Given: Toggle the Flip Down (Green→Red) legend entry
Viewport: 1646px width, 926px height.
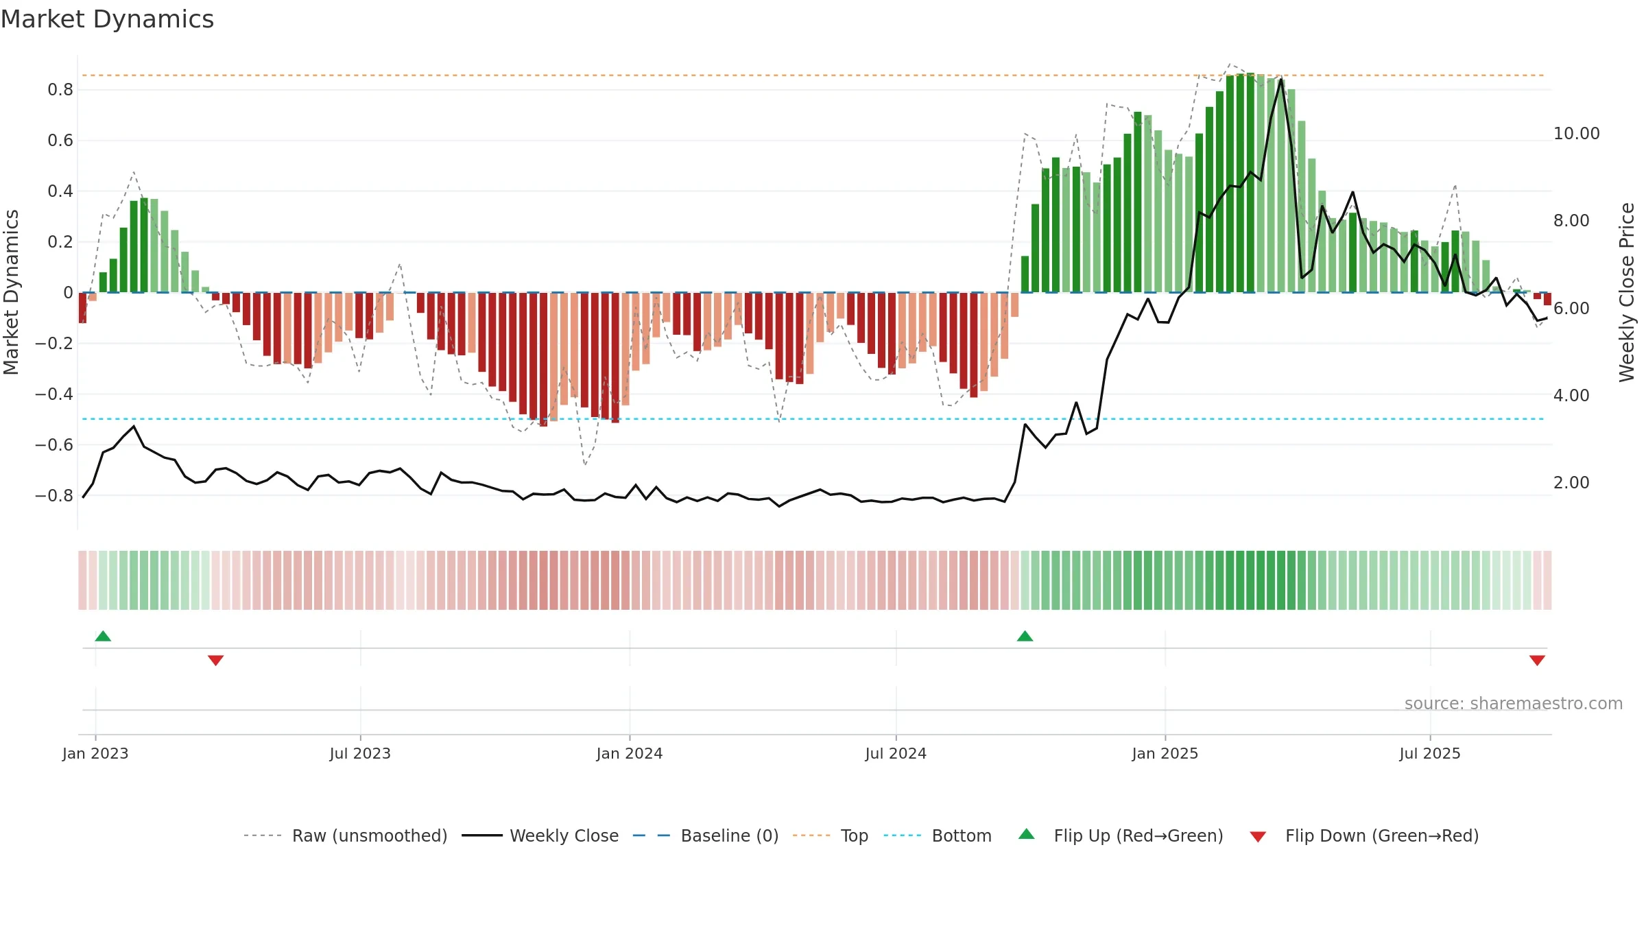Looking at the screenshot, I should 1364,835.
